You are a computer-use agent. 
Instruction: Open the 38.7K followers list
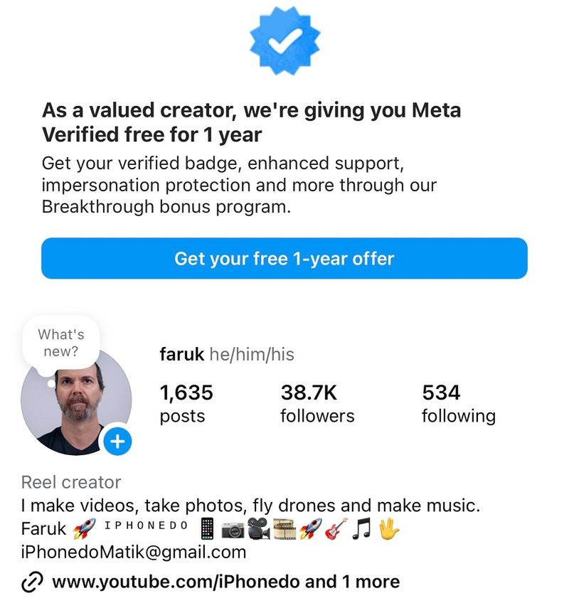pyautogui.click(x=317, y=402)
